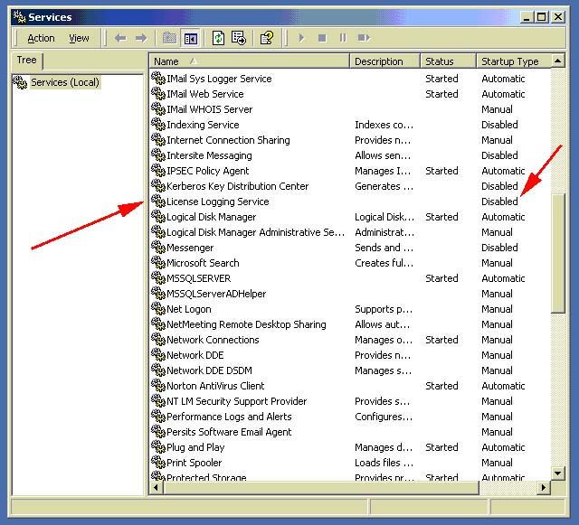Select Intersite Messaging service
Image resolution: width=579 pixels, height=525 pixels.
click(209, 155)
